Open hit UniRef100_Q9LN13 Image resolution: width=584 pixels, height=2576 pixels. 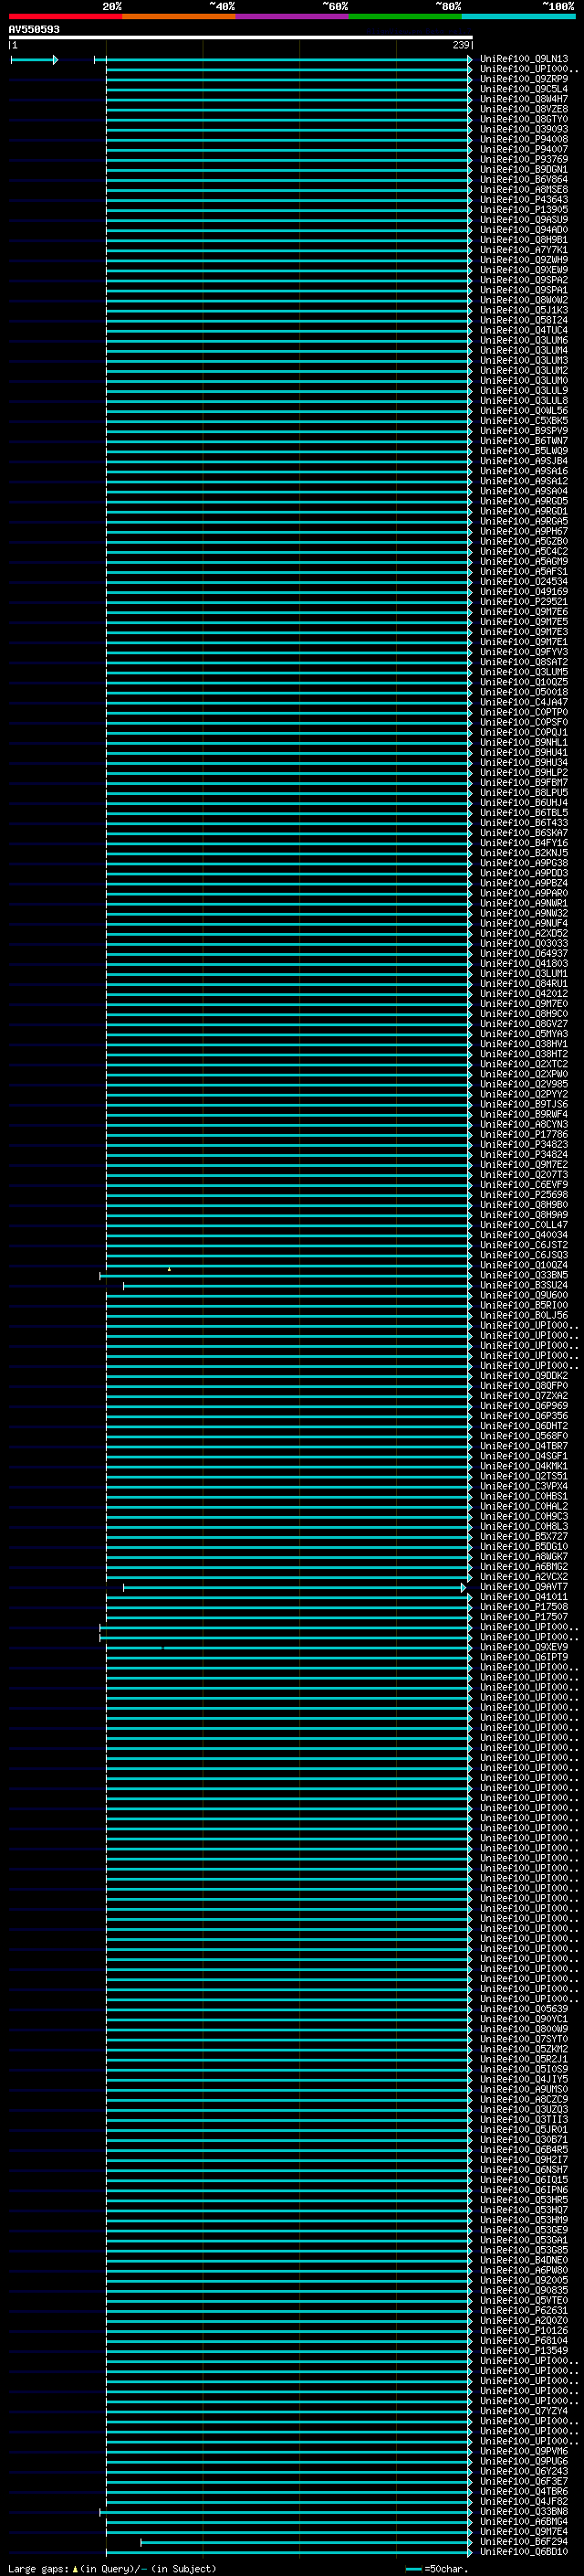tap(523, 59)
